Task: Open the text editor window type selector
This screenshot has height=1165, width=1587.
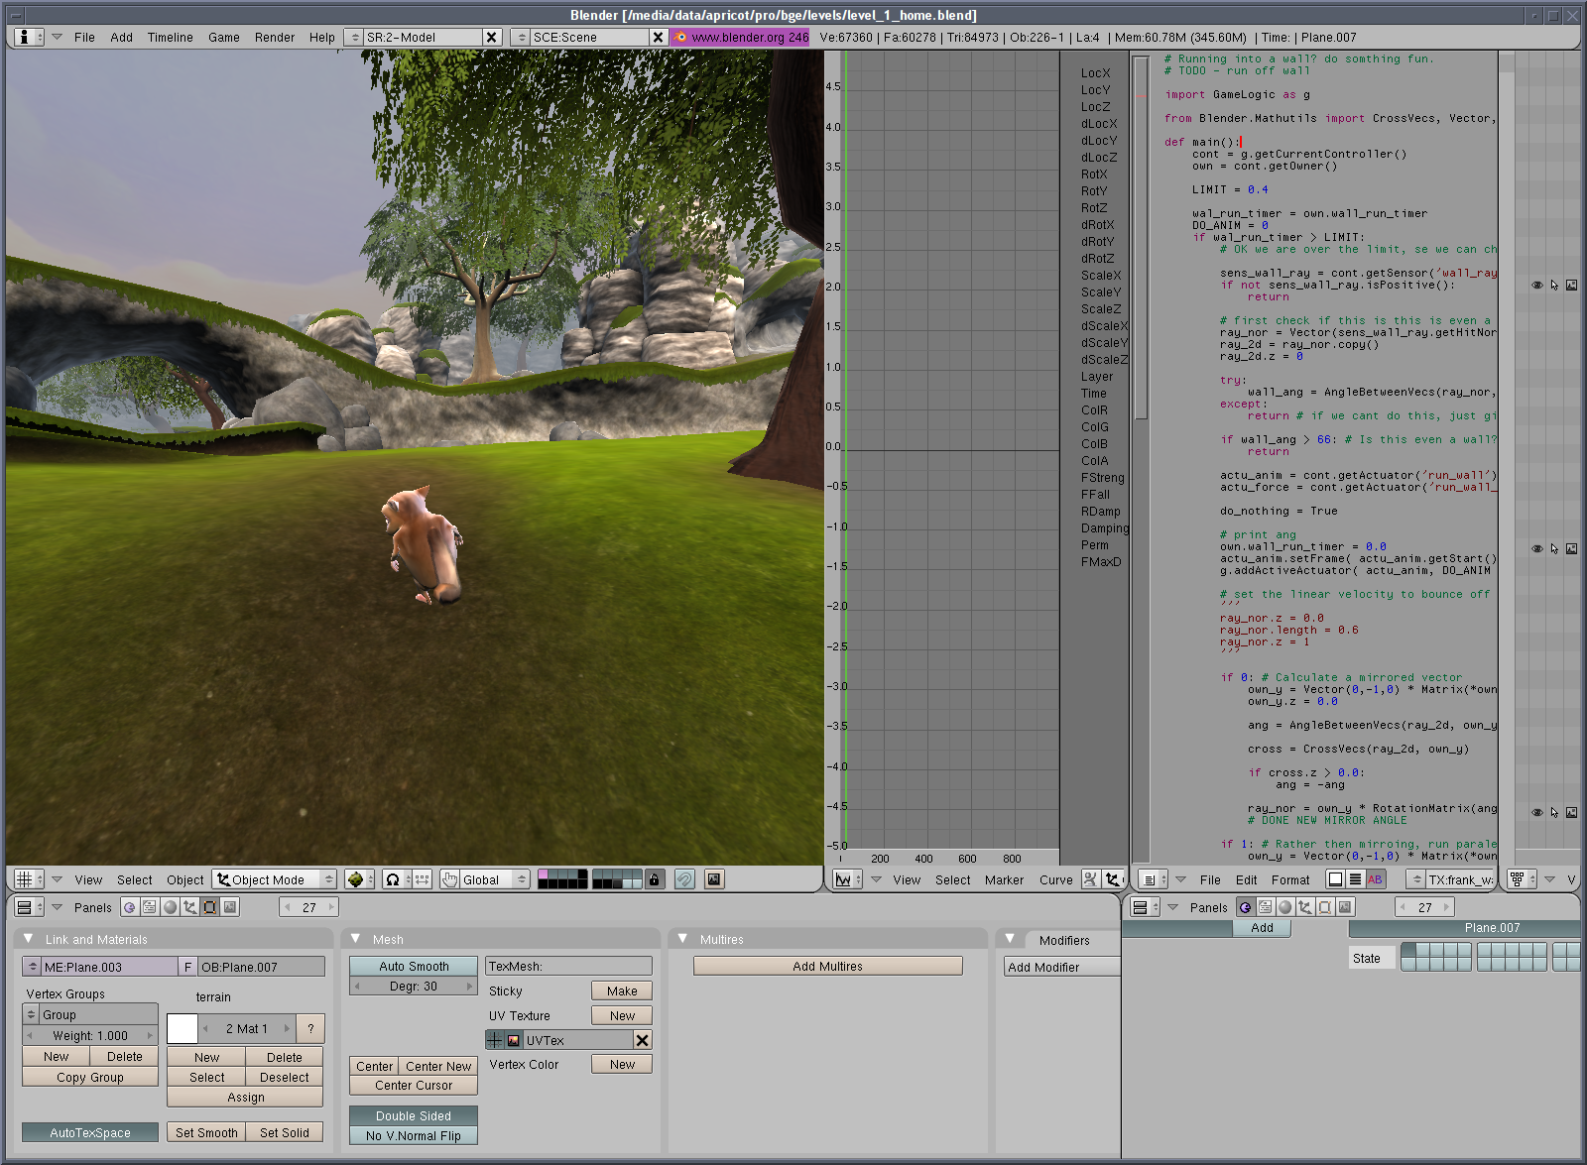Action: click(1152, 879)
